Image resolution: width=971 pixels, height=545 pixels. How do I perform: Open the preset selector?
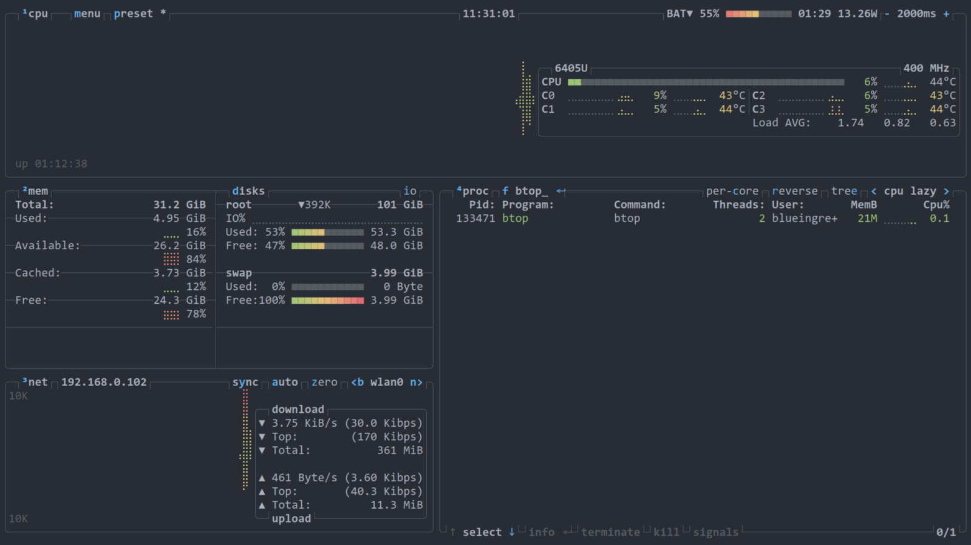click(x=134, y=14)
